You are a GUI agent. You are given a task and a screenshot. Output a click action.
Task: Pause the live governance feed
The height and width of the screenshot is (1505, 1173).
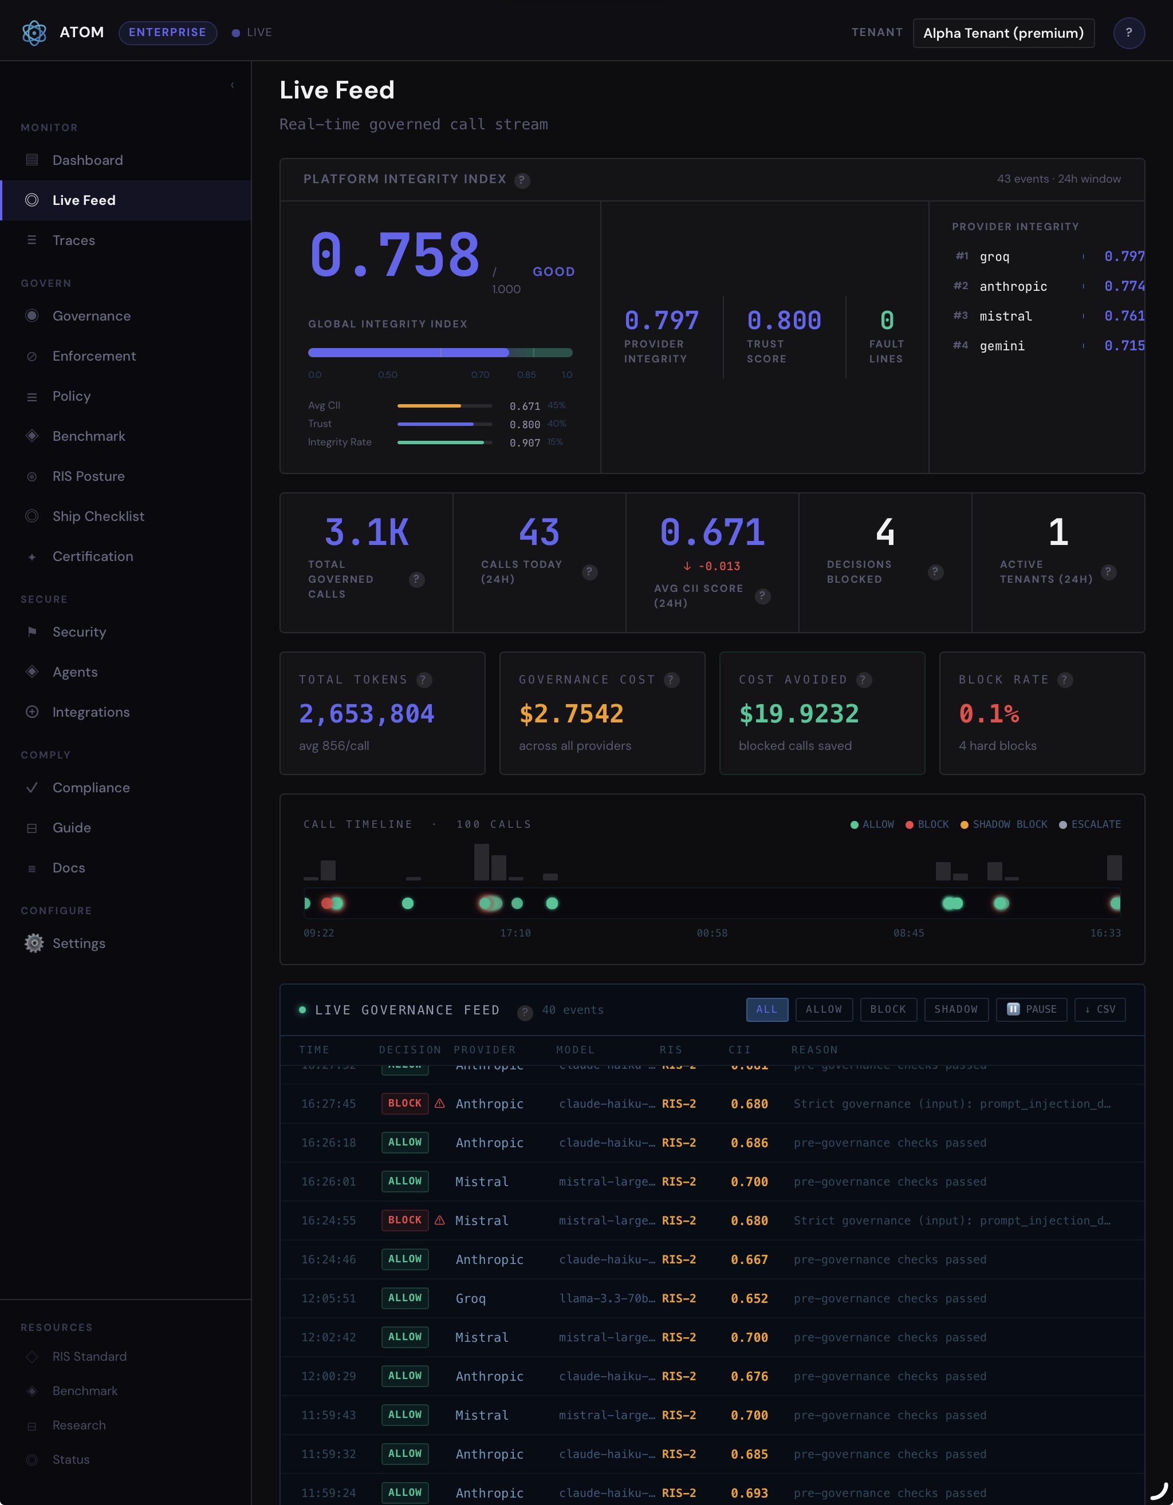point(1032,1010)
